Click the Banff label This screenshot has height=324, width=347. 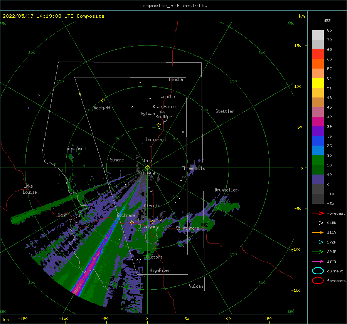64,215
